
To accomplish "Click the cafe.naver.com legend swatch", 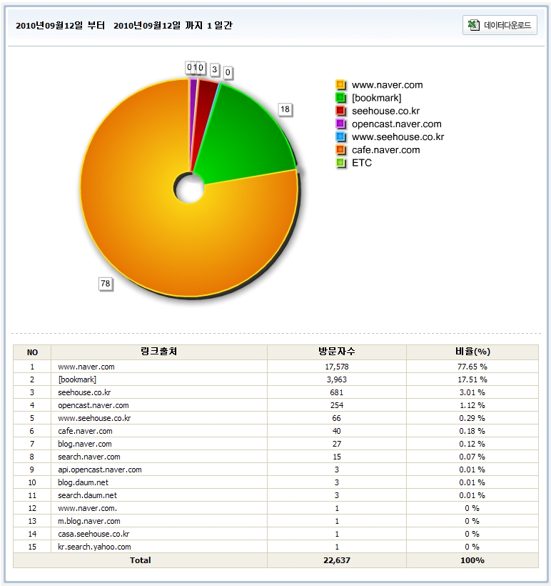I will (x=340, y=150).
